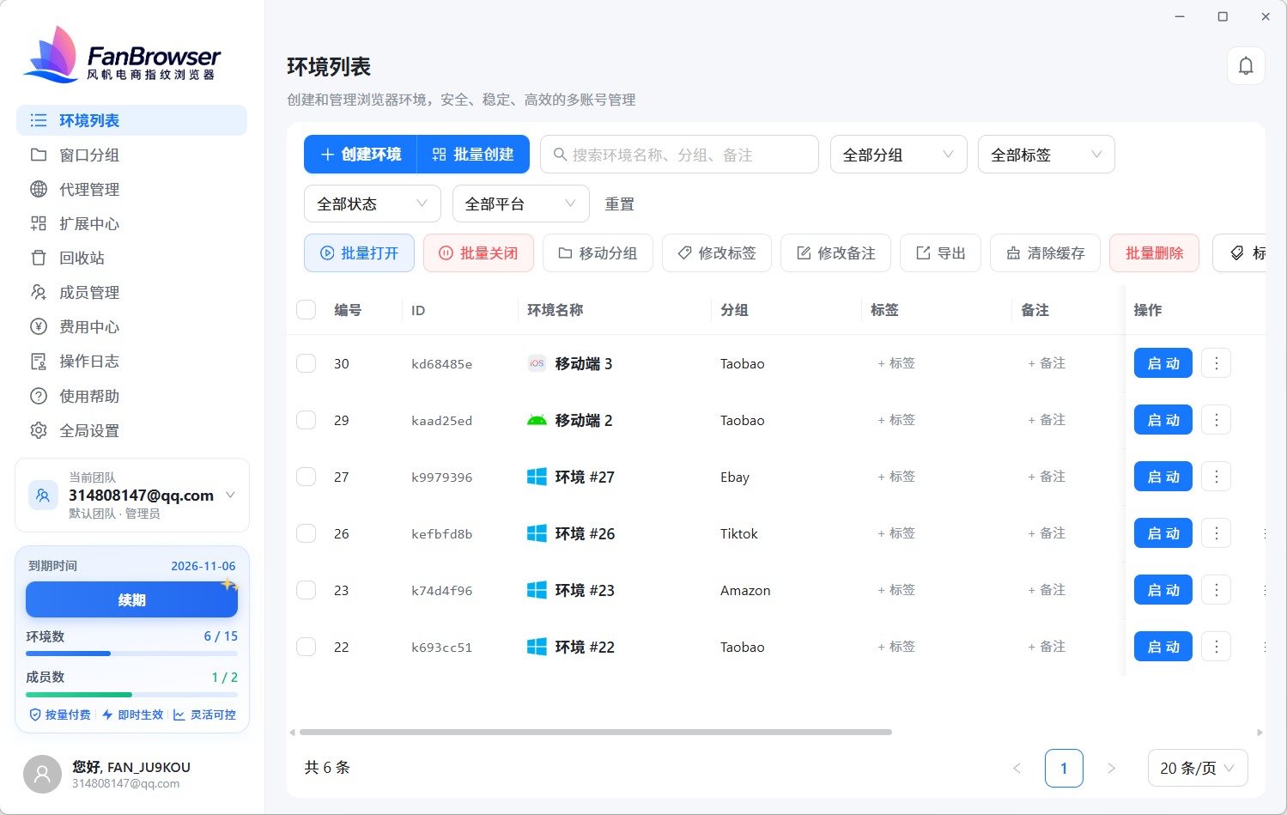Open more options for 环境 #26
Viewport: 1287px width, 815px height.
(1216, 533)
